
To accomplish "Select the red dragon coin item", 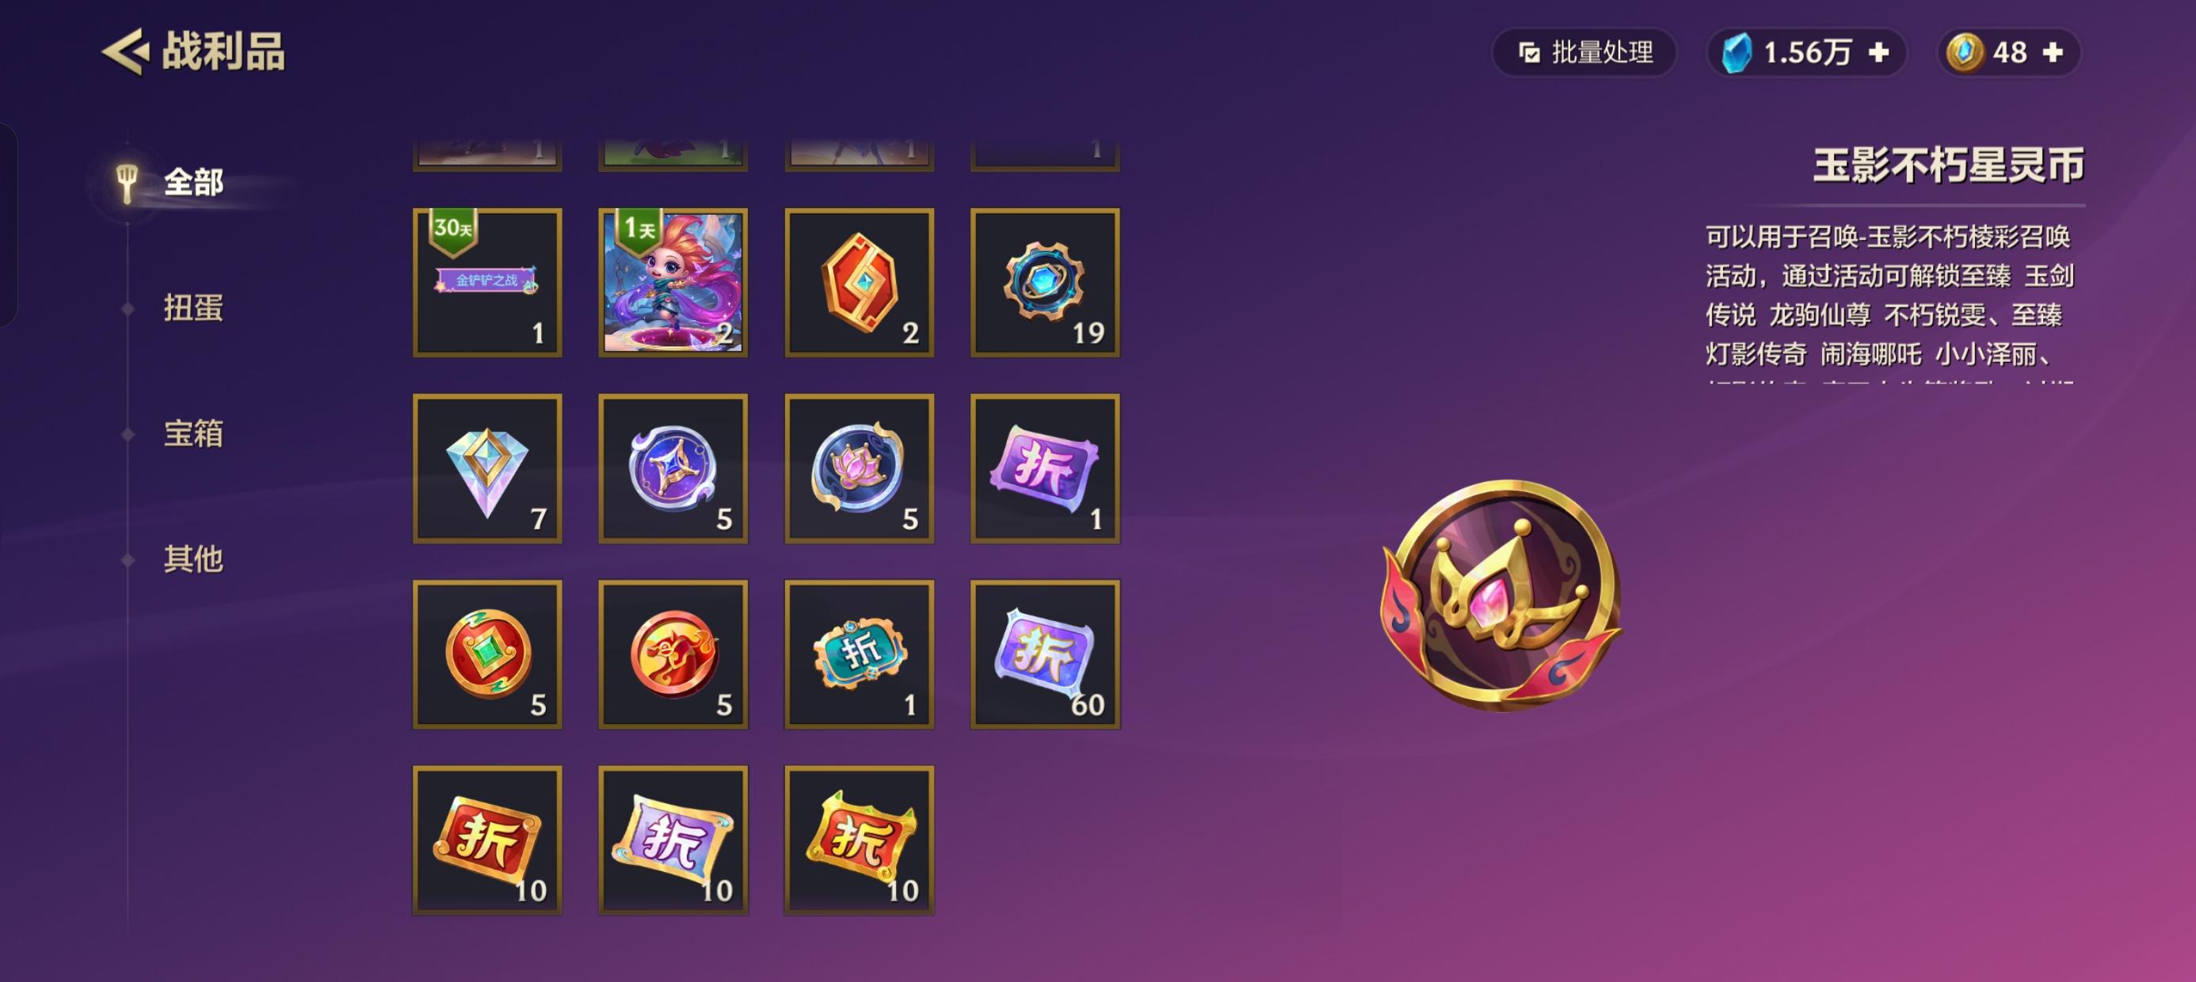I will pyautogui.click(x=673, y=655).
